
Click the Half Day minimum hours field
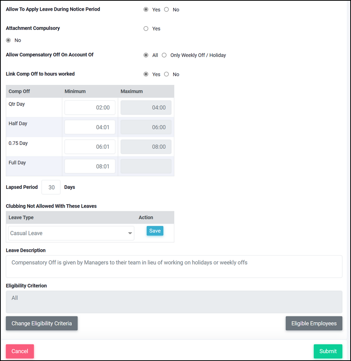click(x=90, y=127)
